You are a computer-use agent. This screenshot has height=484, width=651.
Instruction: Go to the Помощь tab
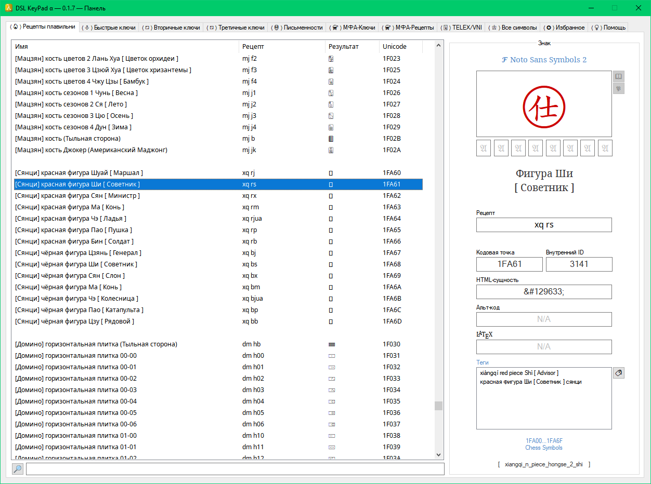click(x=609, y=28)
